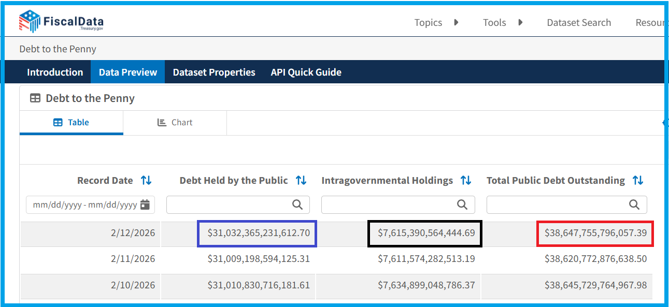Open the Dataset Search page
Image resolution: width=669 pixels, height=307 pixels.
[579, 23]
